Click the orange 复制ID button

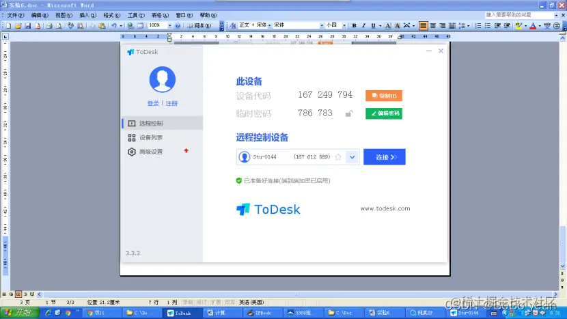pos(384,96)
